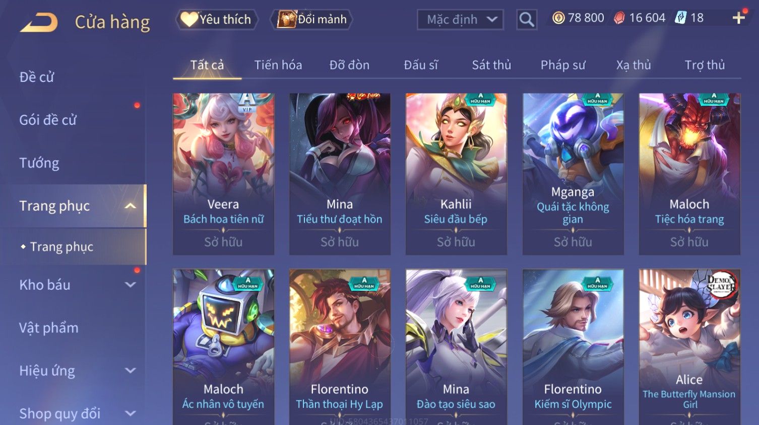Click the gold coin icon beside 78 800

tap(558, 18)
